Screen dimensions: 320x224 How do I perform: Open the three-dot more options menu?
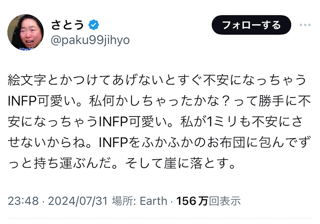coord(305,25)
